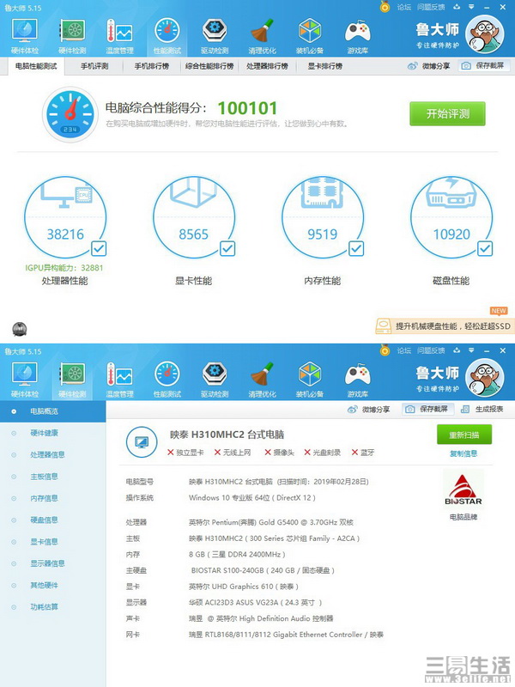Click the 复制信息 link
The width and height of the screenshot is (515, 687).
pos(463,453)
